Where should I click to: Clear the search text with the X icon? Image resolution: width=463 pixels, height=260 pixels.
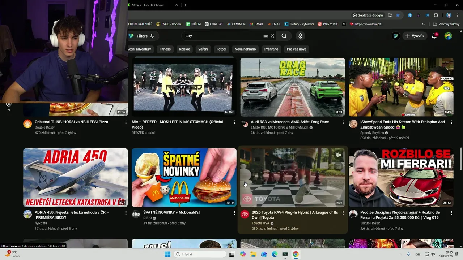[x=273, y=36]
